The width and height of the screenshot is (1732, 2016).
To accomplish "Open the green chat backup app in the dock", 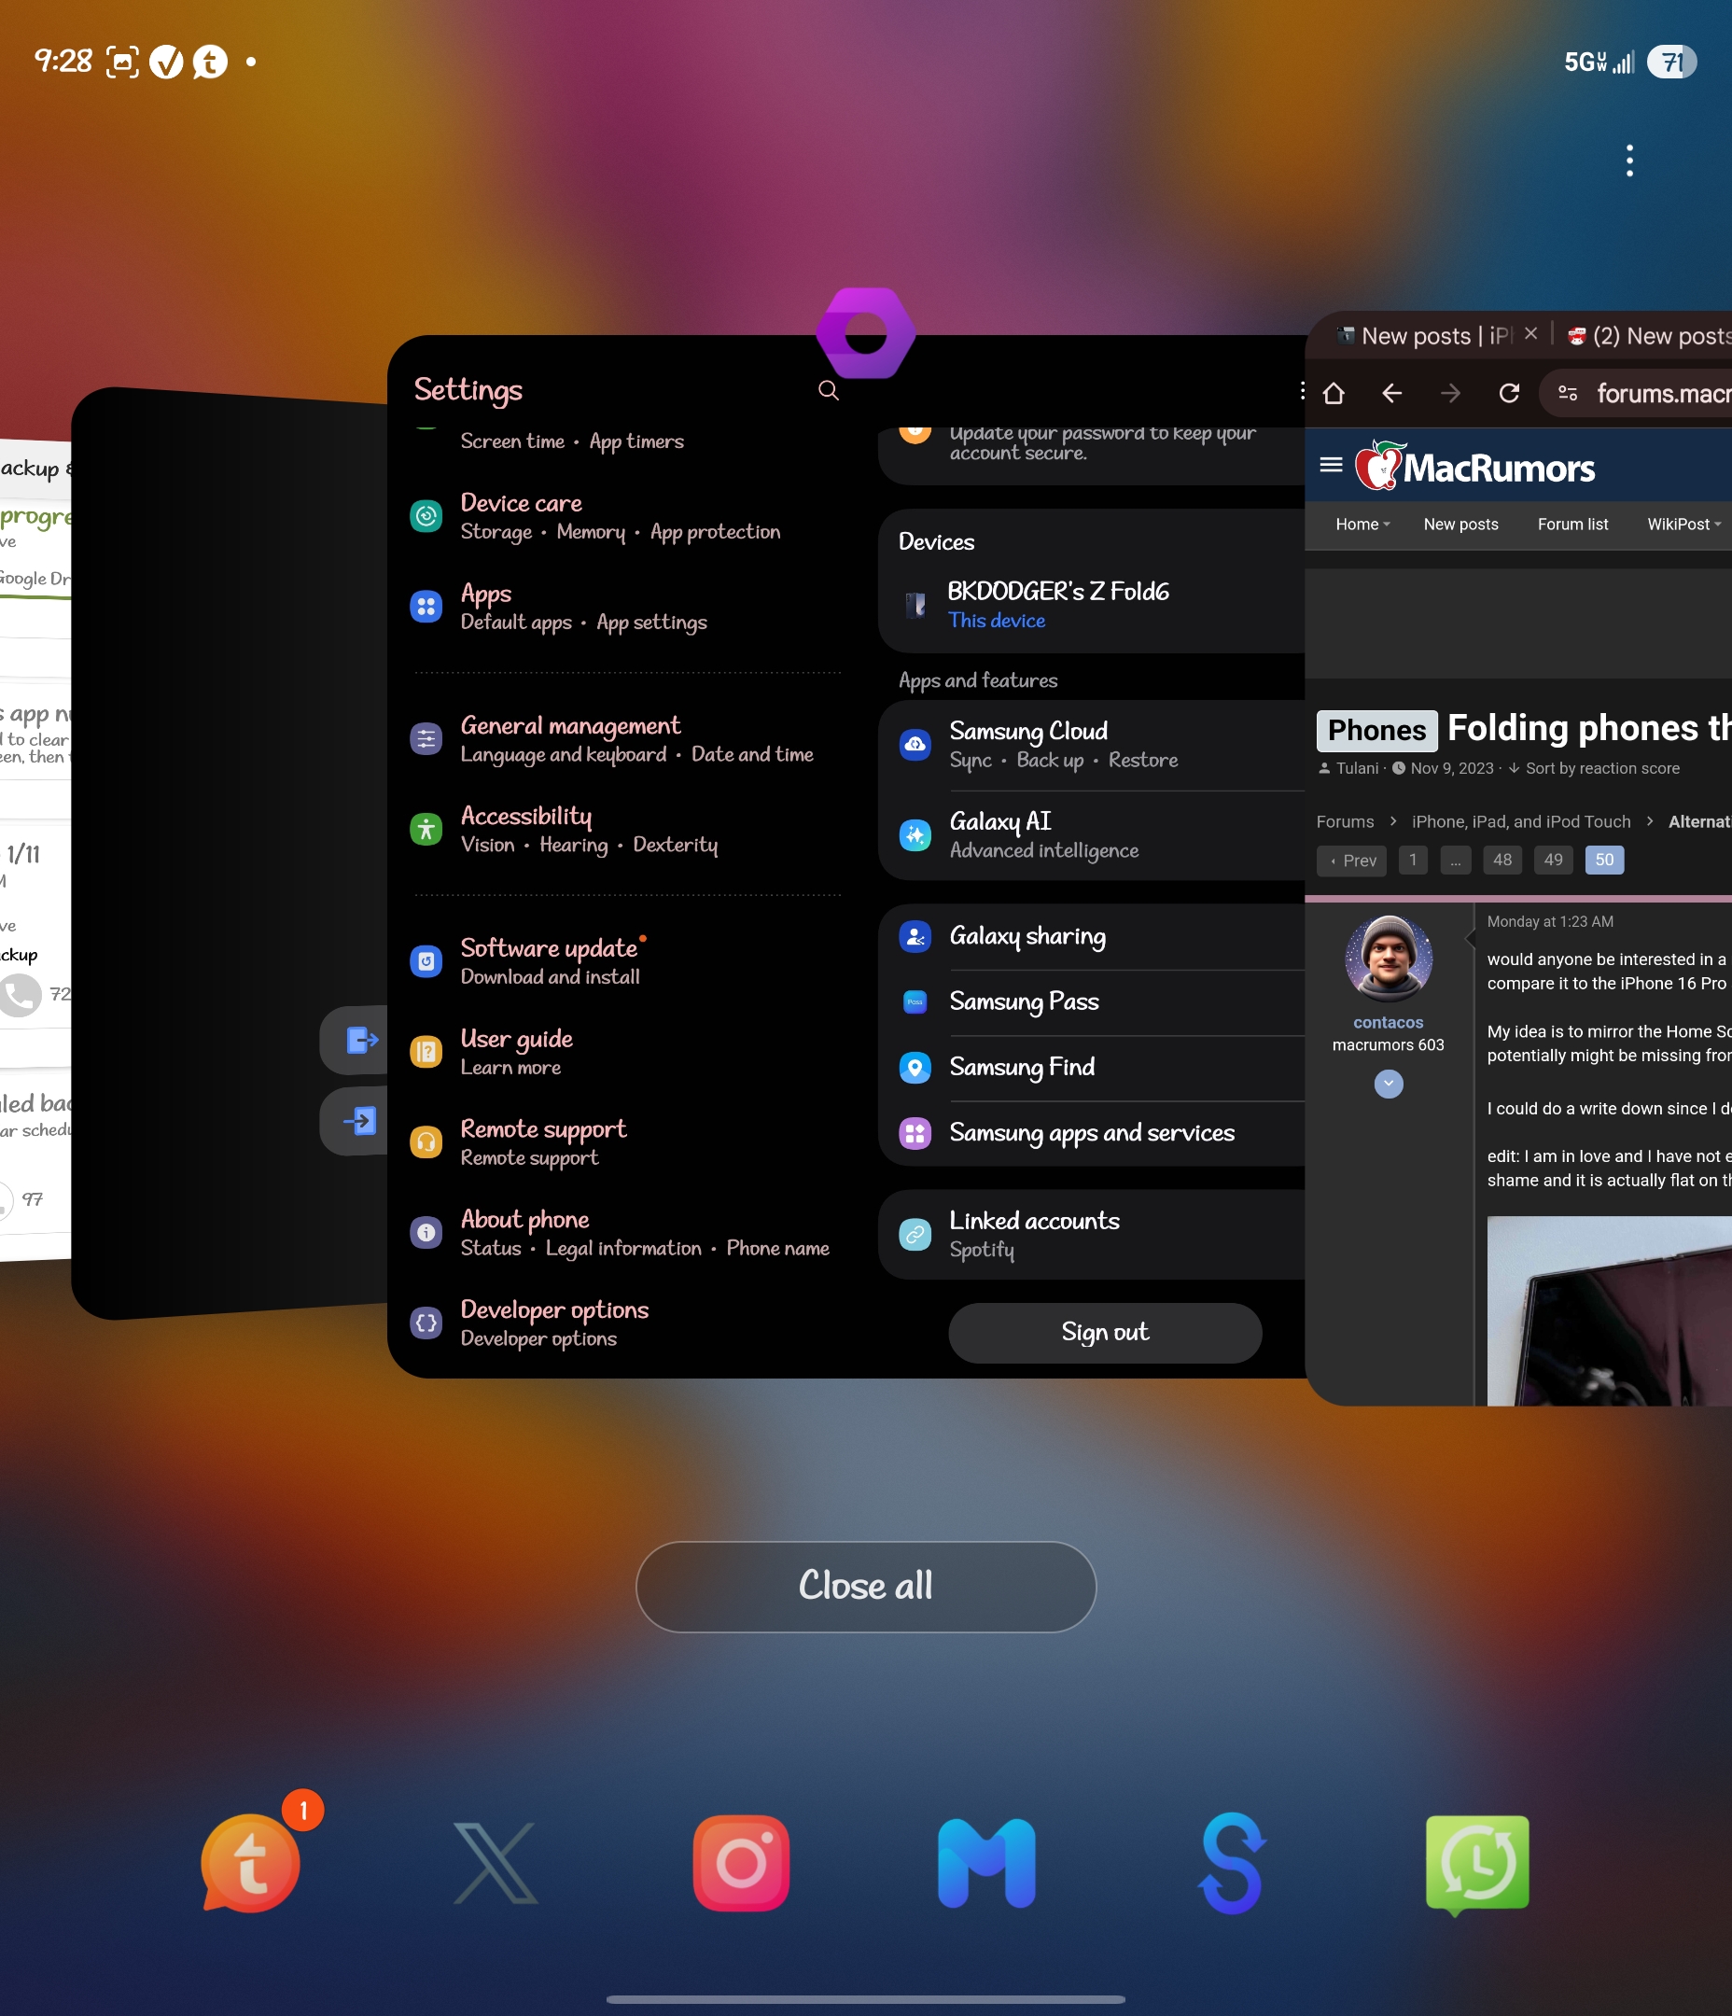I will [1477, 1864].
